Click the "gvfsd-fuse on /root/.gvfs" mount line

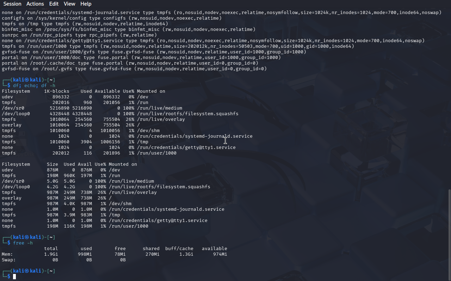click(x=134, y=69)
